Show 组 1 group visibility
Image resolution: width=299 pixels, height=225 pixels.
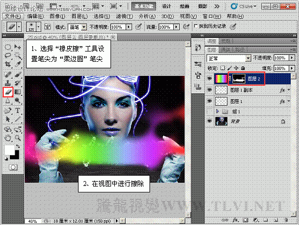[x=210, y=112]
